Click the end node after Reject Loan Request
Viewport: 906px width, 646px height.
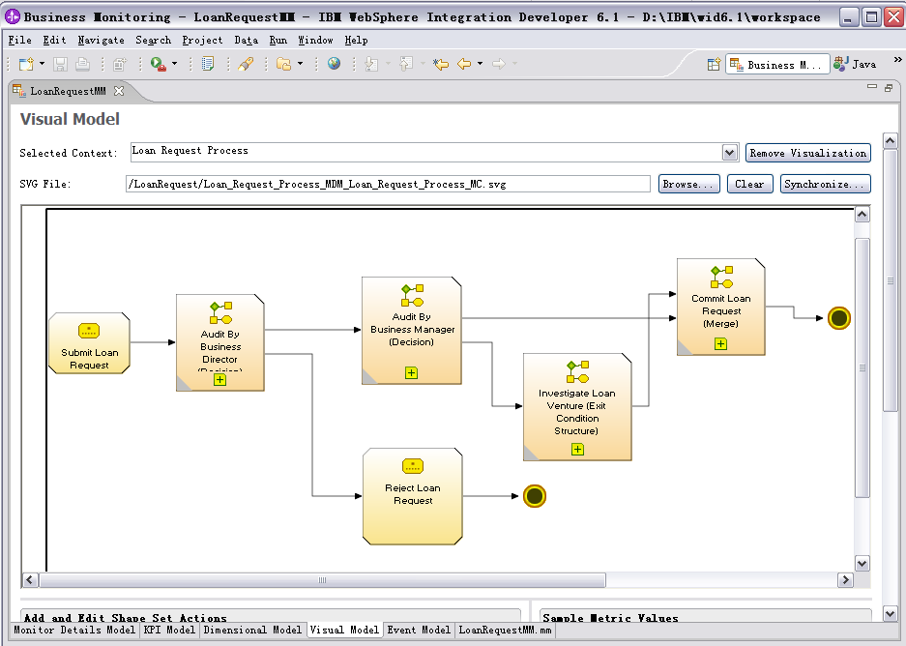[535, 496]
